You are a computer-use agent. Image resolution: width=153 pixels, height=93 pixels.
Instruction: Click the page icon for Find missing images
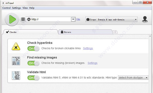click(x=16, y=61)
